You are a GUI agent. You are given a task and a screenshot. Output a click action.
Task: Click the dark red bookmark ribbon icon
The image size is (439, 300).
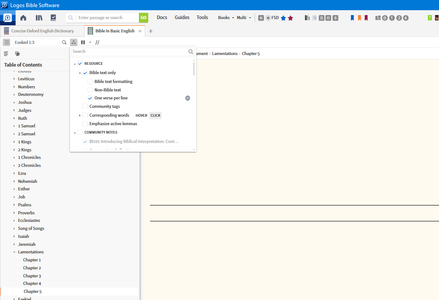[x=366, y=18]
